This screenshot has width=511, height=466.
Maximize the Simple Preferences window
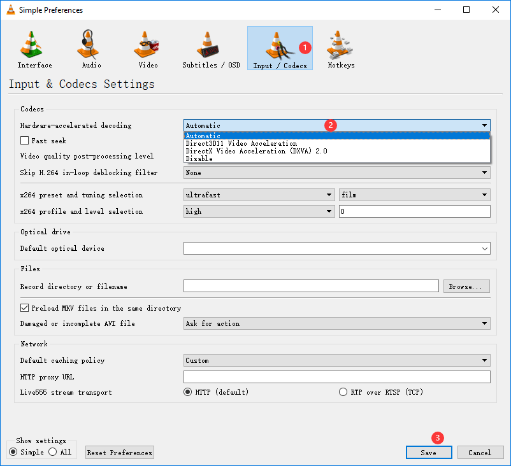(466, 10)
